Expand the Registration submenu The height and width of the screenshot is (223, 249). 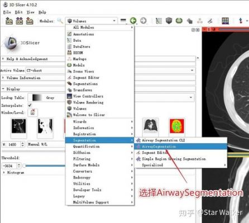100,134
